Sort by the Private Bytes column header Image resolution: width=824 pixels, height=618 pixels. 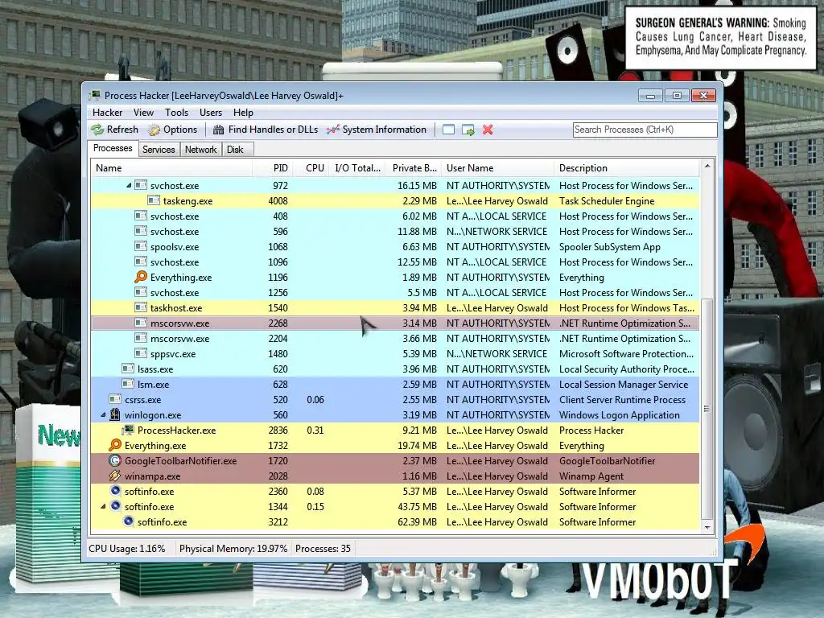click(x=413, y=168)
